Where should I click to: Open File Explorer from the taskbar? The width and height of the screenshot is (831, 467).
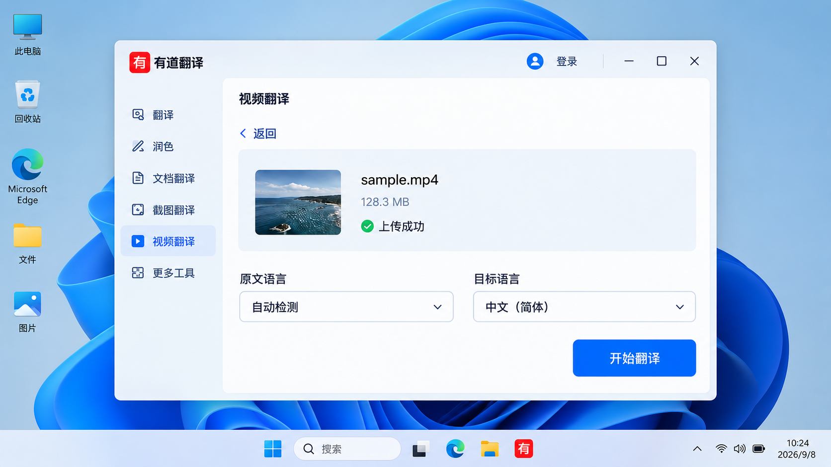tap(490, 449)
